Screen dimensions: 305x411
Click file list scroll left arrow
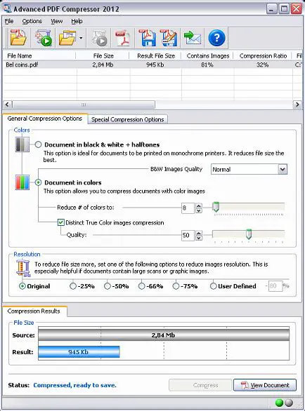[7, 105]
